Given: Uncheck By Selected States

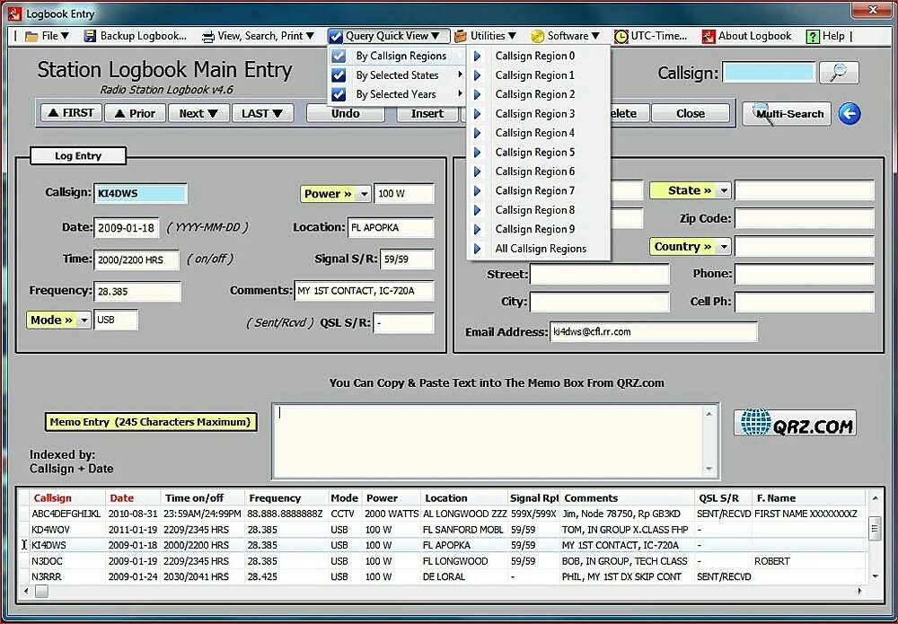Looking at the screenshot, I should coord(338,75).
